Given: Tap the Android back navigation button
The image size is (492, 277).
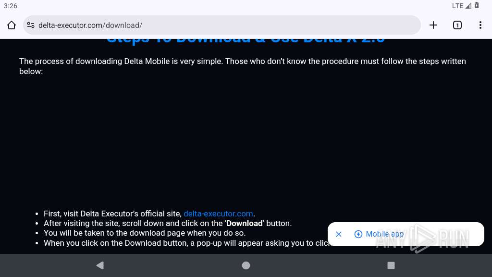Looking at the screenshot, I should (x=100, y=265).
